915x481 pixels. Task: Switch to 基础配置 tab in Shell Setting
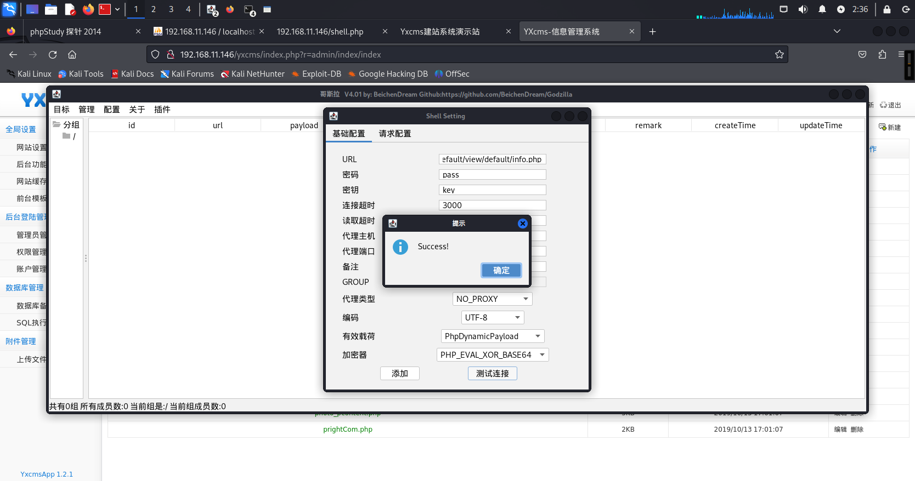349,134
